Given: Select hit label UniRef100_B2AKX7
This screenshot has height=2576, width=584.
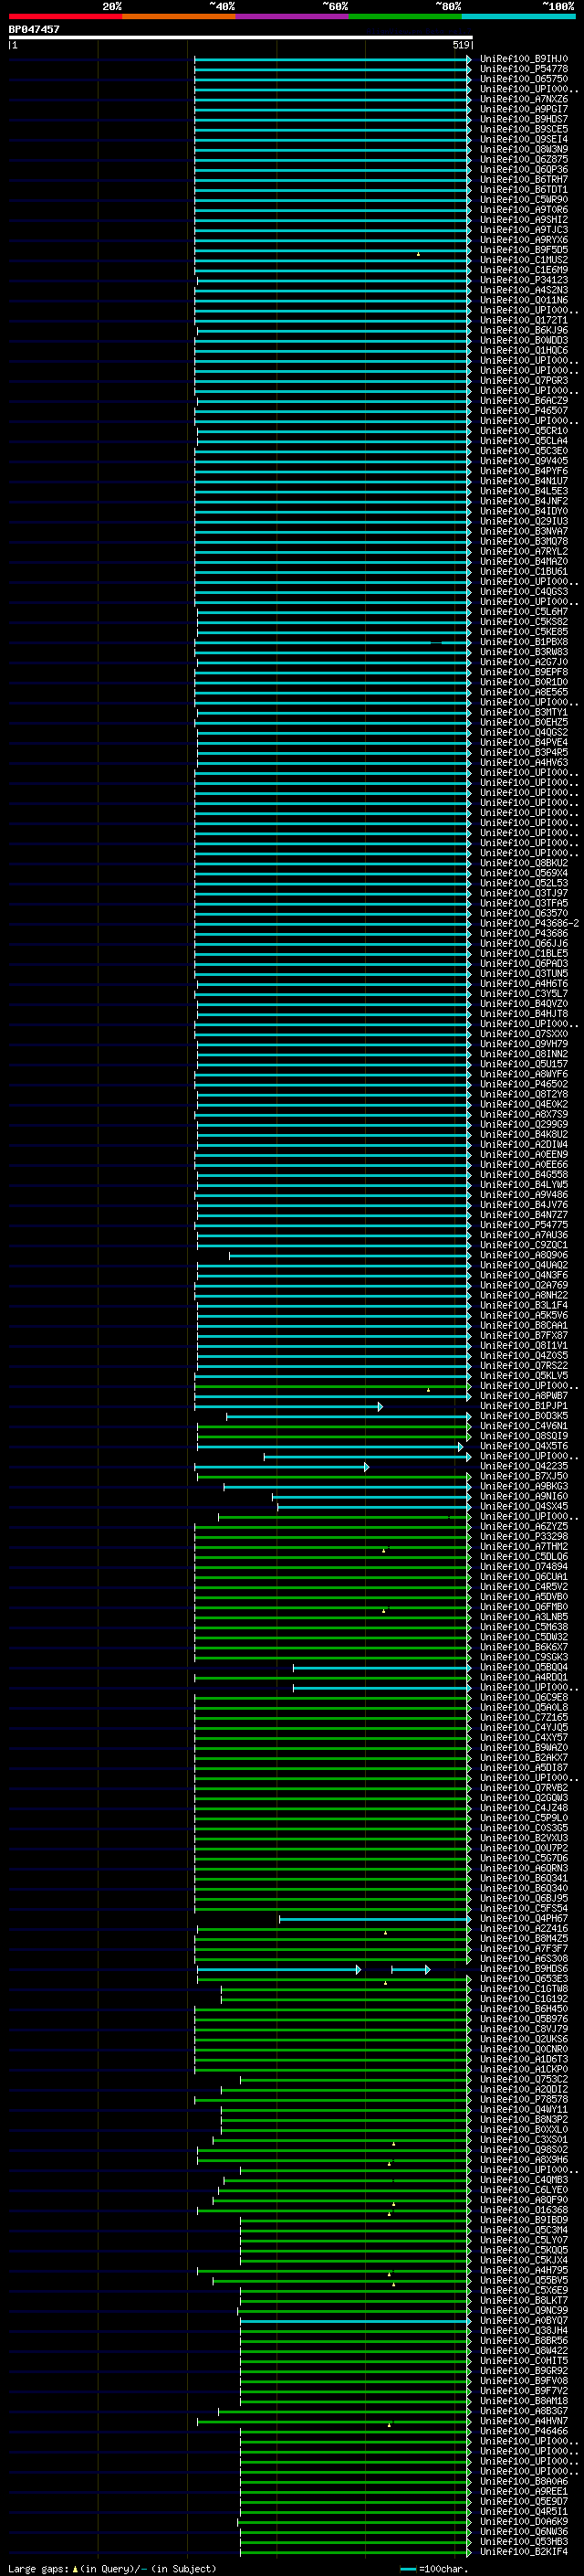Looking at the screenshot, I should pos(523,1757).
